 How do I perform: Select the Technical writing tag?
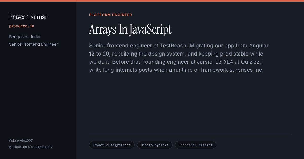click(196, 145)
